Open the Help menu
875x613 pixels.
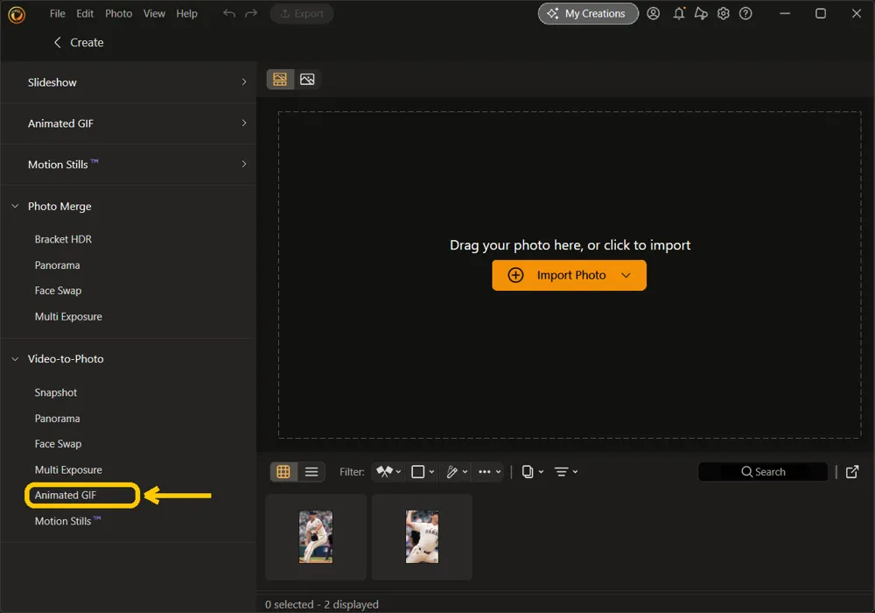pos(187,13)
